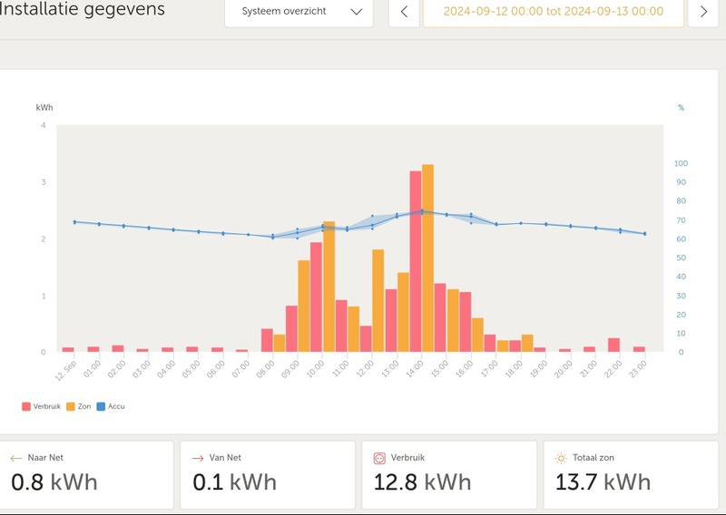
Task: Click the previous date range arrow
Action: click(x=404, y=12)
